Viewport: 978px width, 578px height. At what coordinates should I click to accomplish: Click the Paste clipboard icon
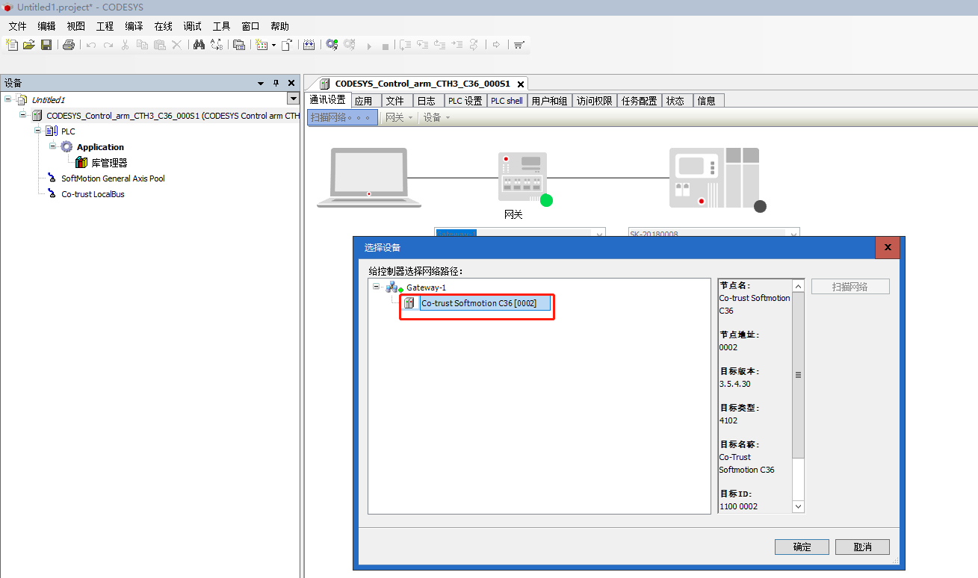click(x=159, y=45)
